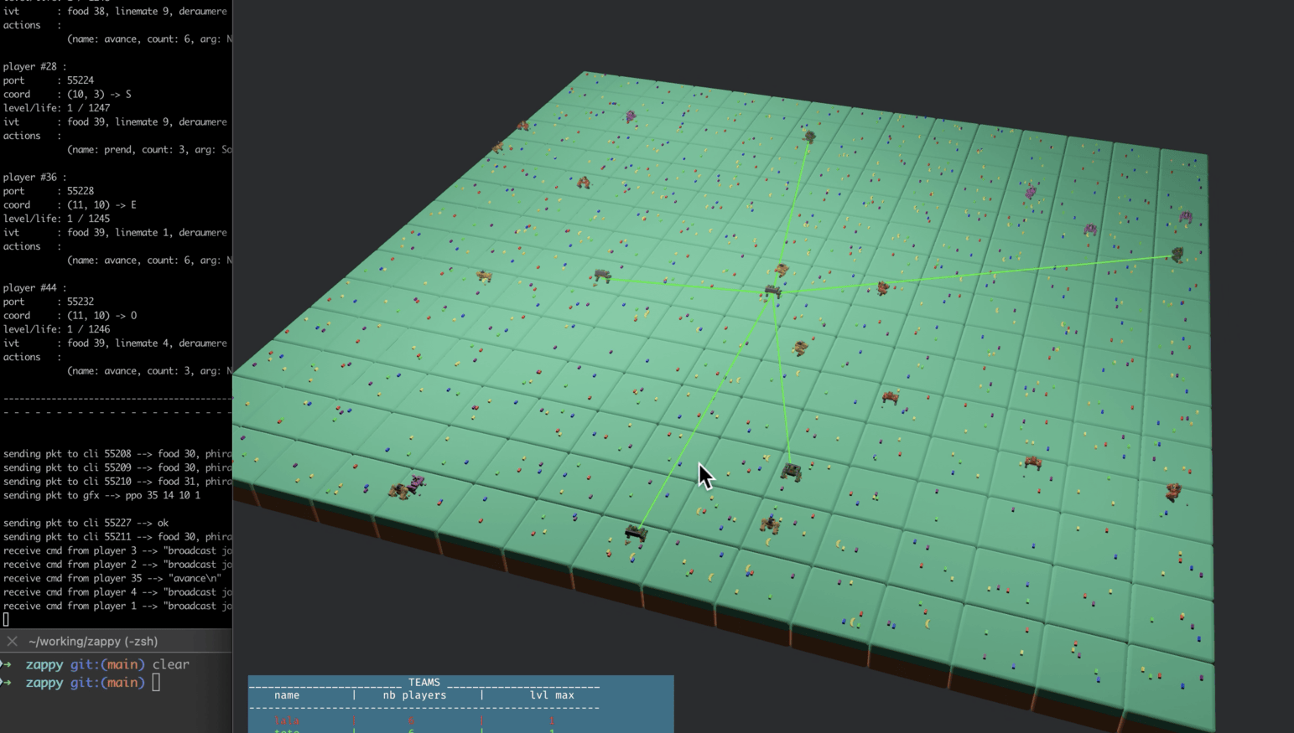Screen dimensions: 1294x733
Task: Click the 'food 39, linemate 9' inventory line
Action: [116, 121]
